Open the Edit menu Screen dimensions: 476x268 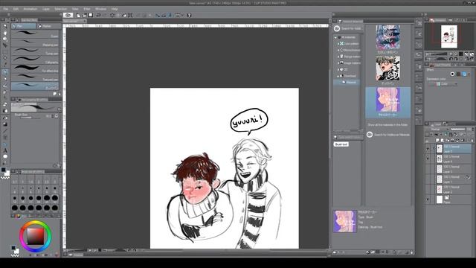tap(16, 9)
